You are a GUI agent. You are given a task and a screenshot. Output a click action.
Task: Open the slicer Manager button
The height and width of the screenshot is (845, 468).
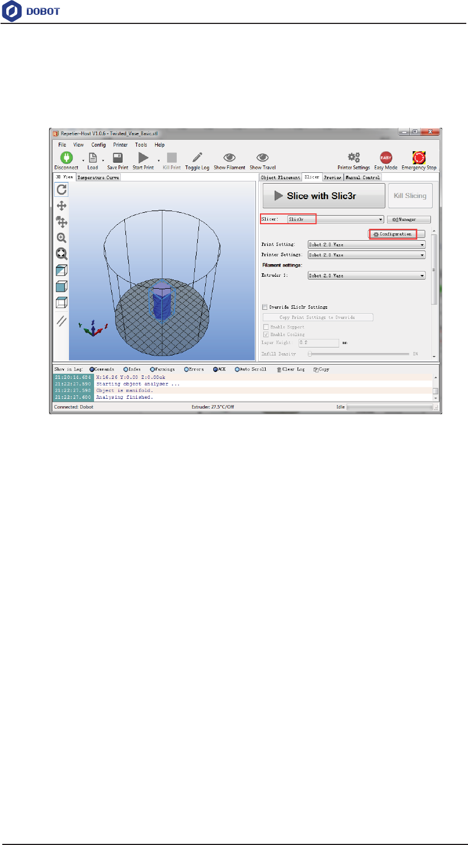409,219
